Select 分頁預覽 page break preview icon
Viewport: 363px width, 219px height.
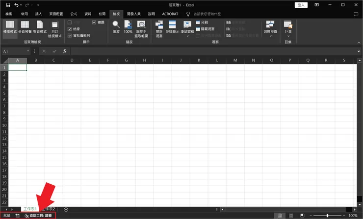point(25,27)
